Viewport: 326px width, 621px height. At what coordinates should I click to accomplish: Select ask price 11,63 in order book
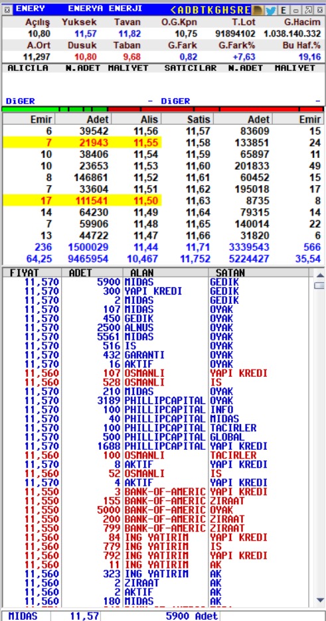coord(199,200)
